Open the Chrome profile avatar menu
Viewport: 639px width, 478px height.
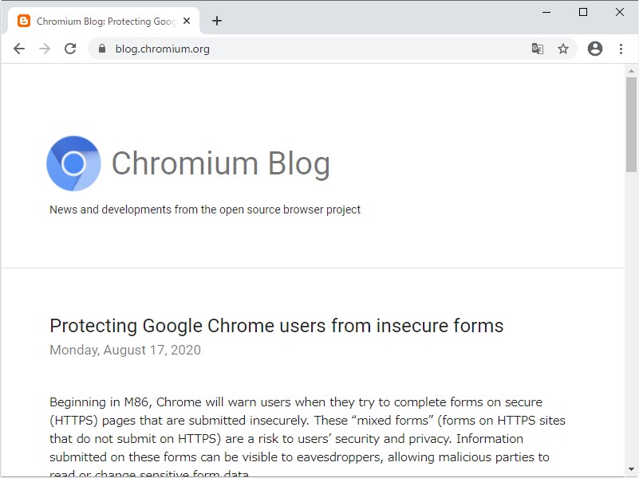coord(595,49)
